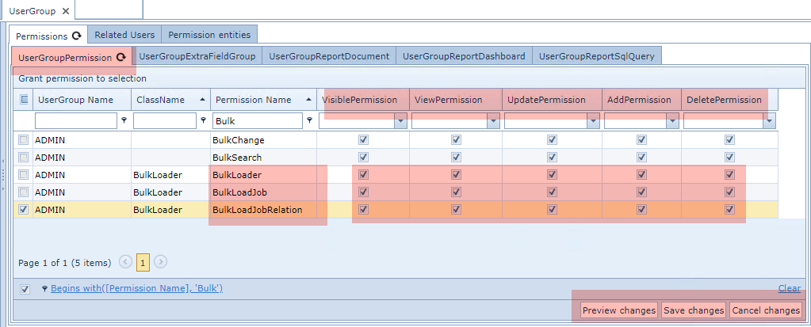Switch to the Related Users tab

pos(124,35)
